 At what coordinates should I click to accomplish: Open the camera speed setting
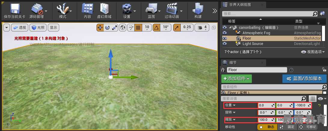[x=202, y=28]
